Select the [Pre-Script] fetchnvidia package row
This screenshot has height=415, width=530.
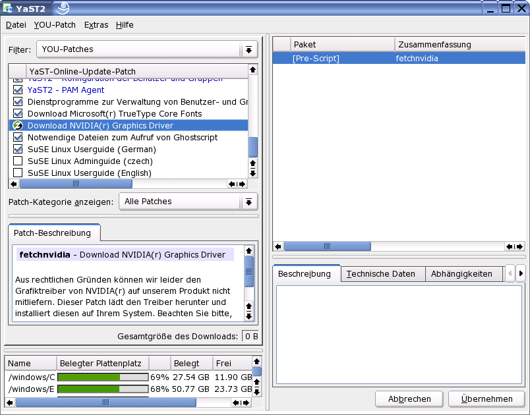(x=399, y=58)
